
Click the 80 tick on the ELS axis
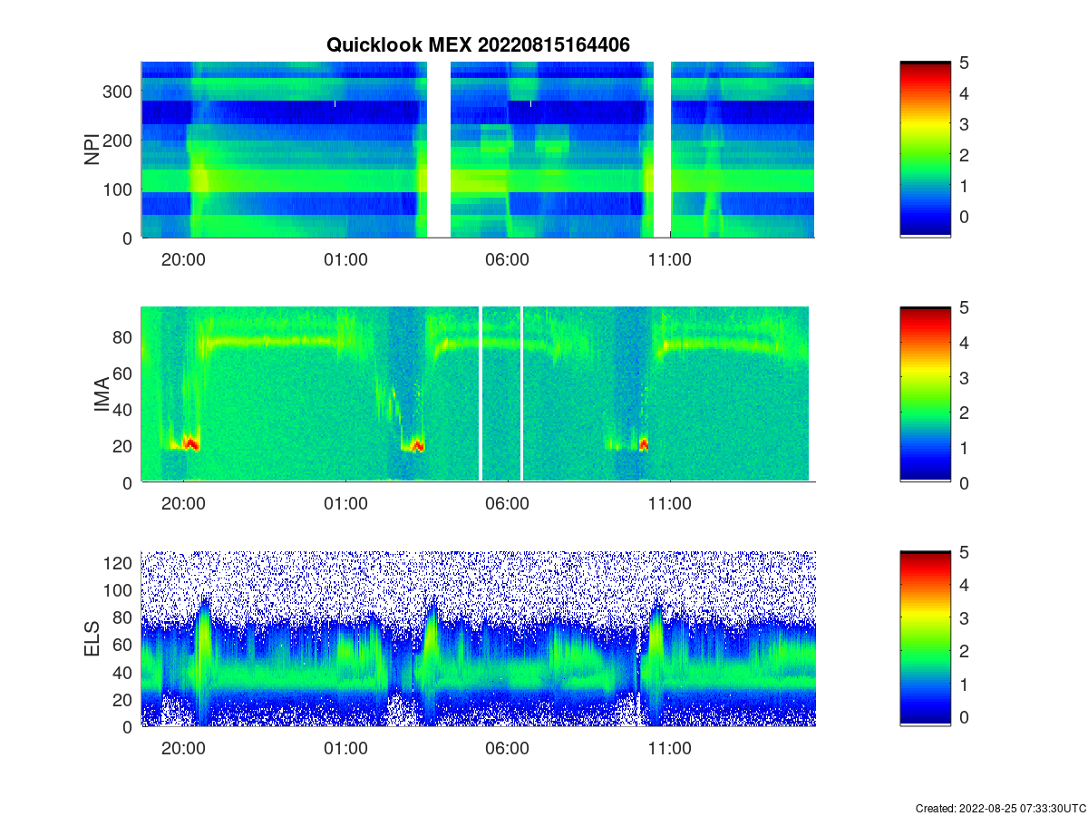[x=124, y=617]
